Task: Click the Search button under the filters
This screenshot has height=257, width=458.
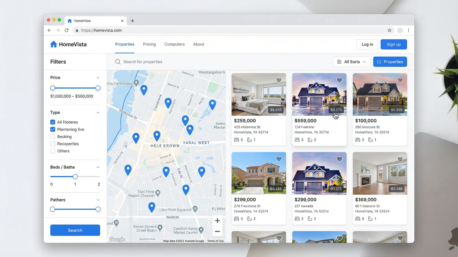Action: coord(75,230)
